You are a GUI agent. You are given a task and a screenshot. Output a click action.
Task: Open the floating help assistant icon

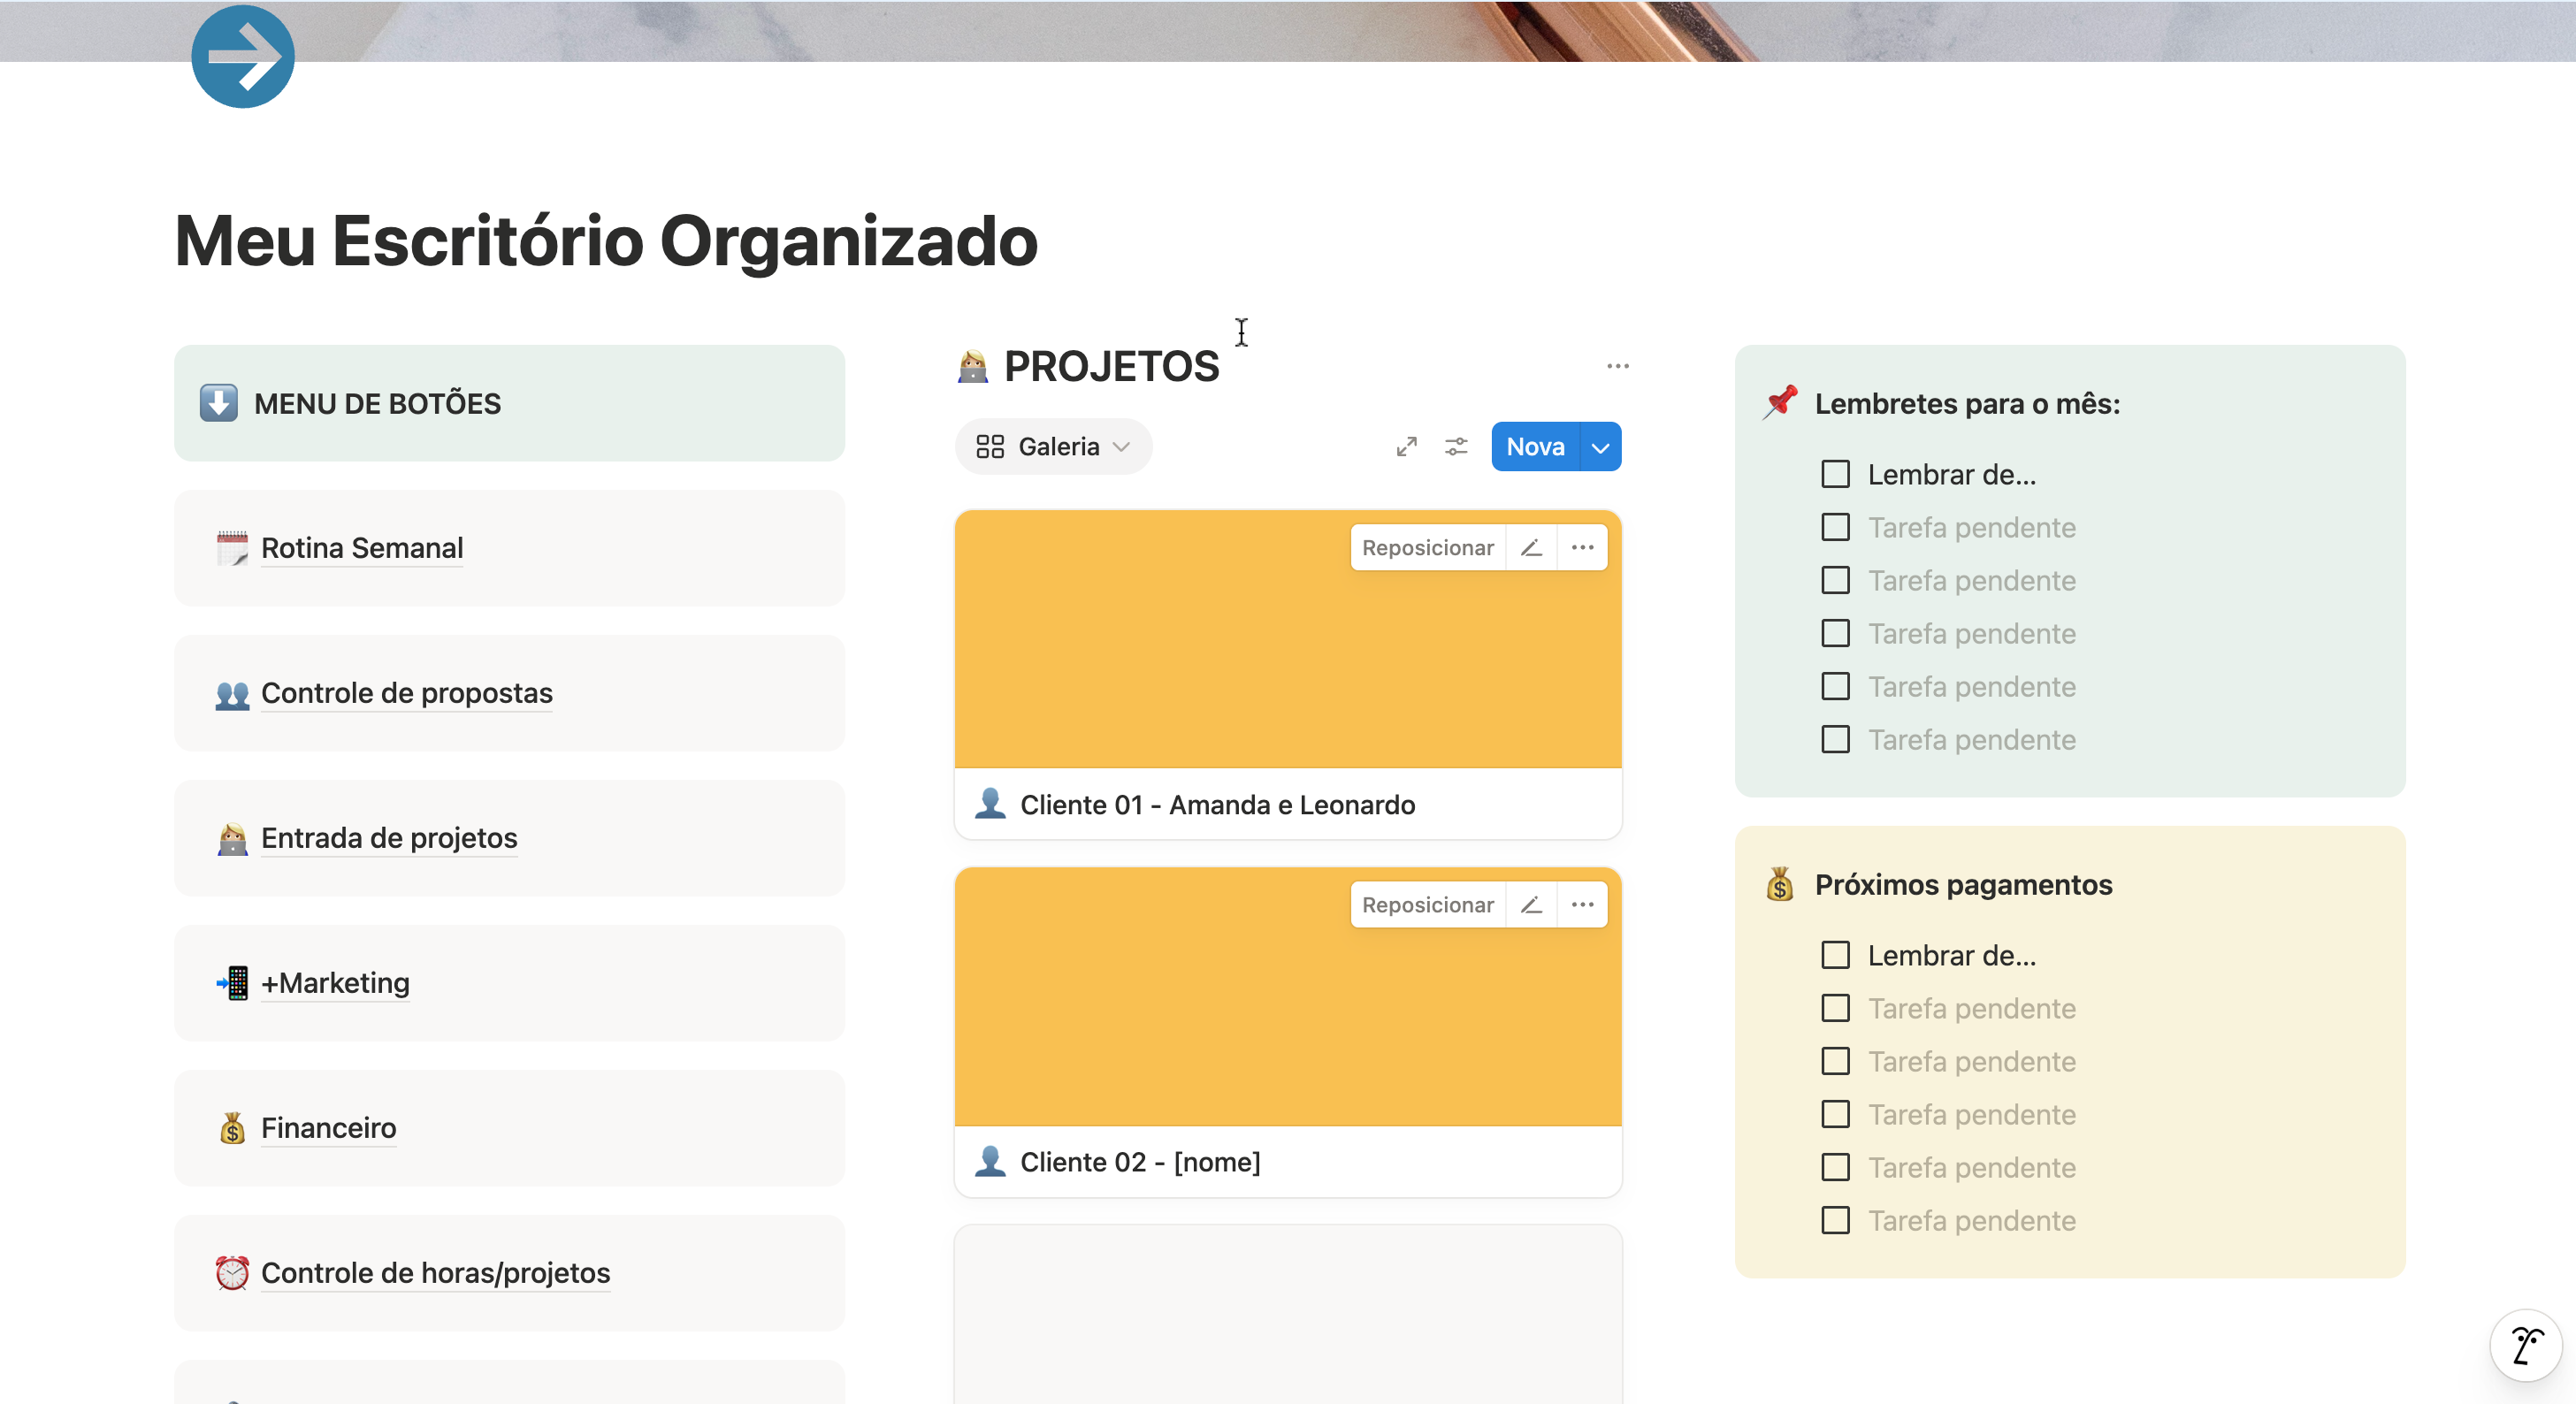pyautogui.click(x=2526, y=1345)
